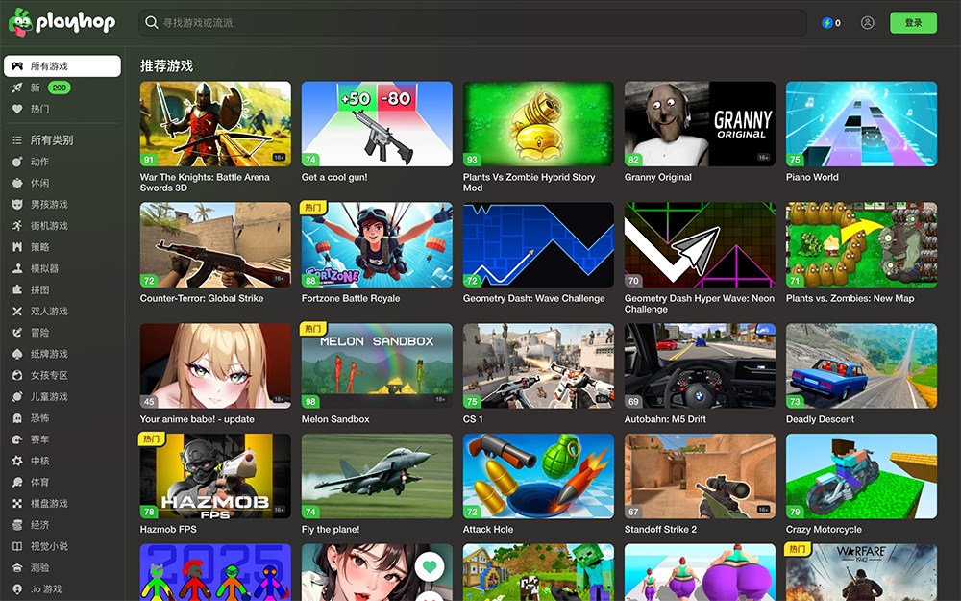961x601 pixels.
Task: Open the Fly the plane! thumbnail
Action: 377,476
